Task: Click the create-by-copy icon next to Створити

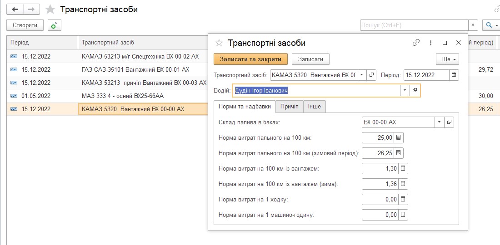Action: tap(54, 25)
